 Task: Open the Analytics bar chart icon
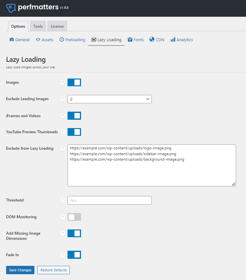tap(173, 40)
